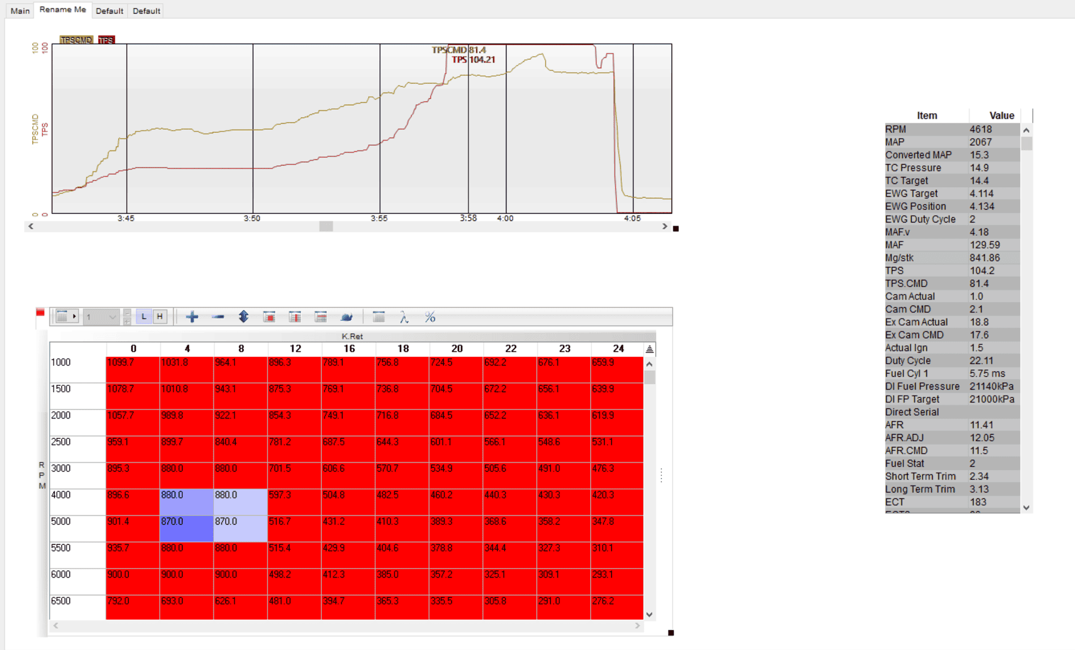Viewport: 1075px width, 650px height.
Task: Select the K.Ret table title
Action: [352, 336]
